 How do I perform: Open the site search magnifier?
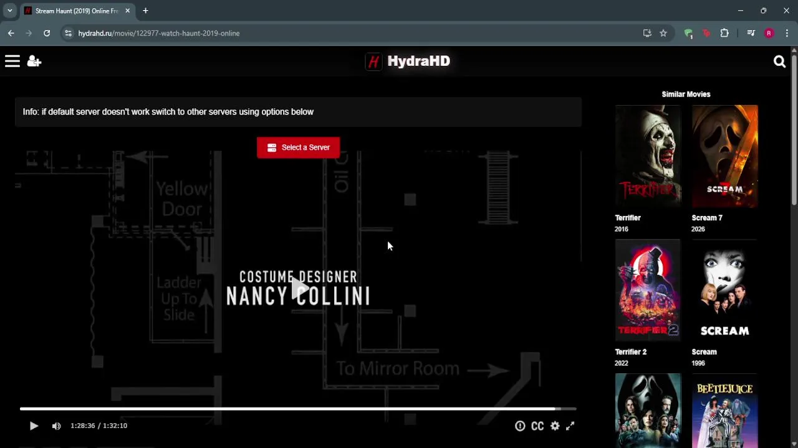tap(779, 61)
